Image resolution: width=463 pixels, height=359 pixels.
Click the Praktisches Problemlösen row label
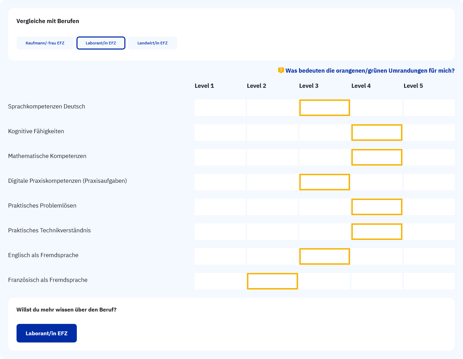click(x=42, y=205)
